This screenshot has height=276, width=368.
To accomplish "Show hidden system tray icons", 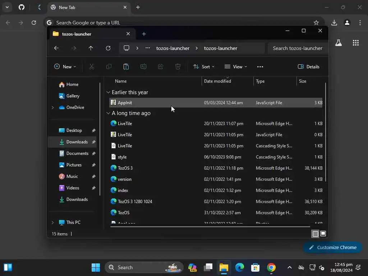I will tap(290, 267).
